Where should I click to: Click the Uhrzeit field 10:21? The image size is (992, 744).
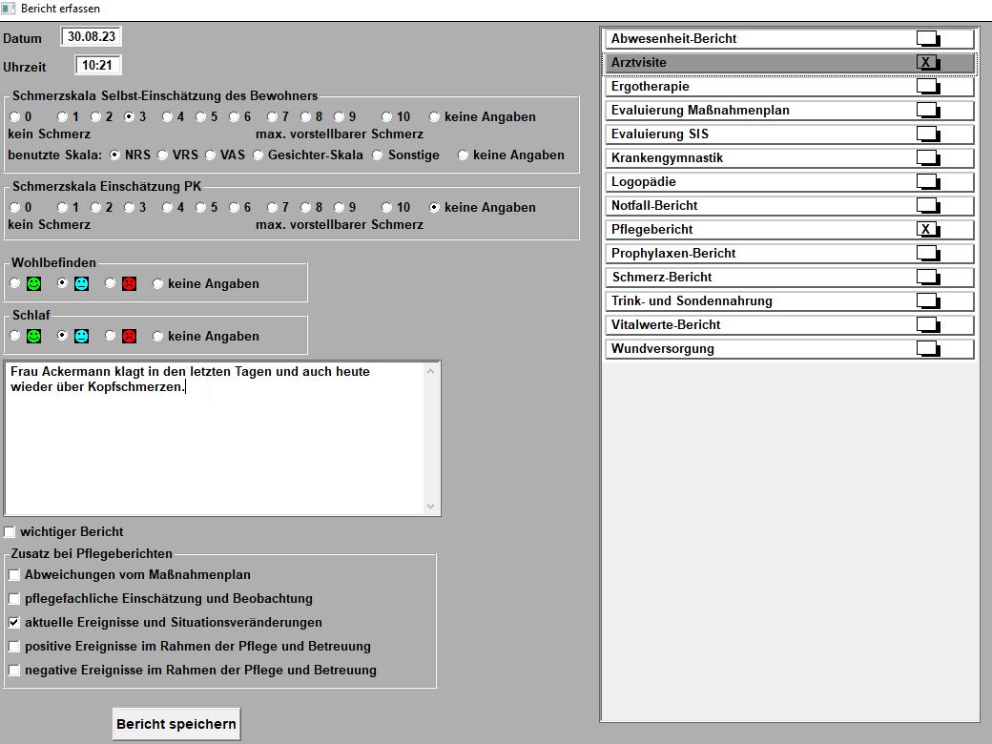[97, 65]
